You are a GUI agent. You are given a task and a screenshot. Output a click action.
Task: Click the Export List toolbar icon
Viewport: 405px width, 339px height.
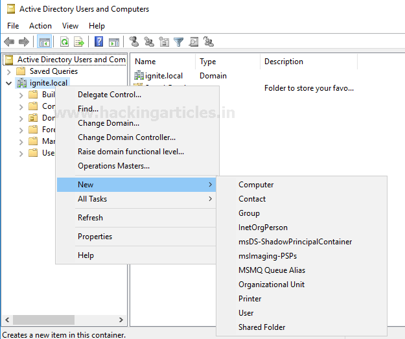click(79, 42)
